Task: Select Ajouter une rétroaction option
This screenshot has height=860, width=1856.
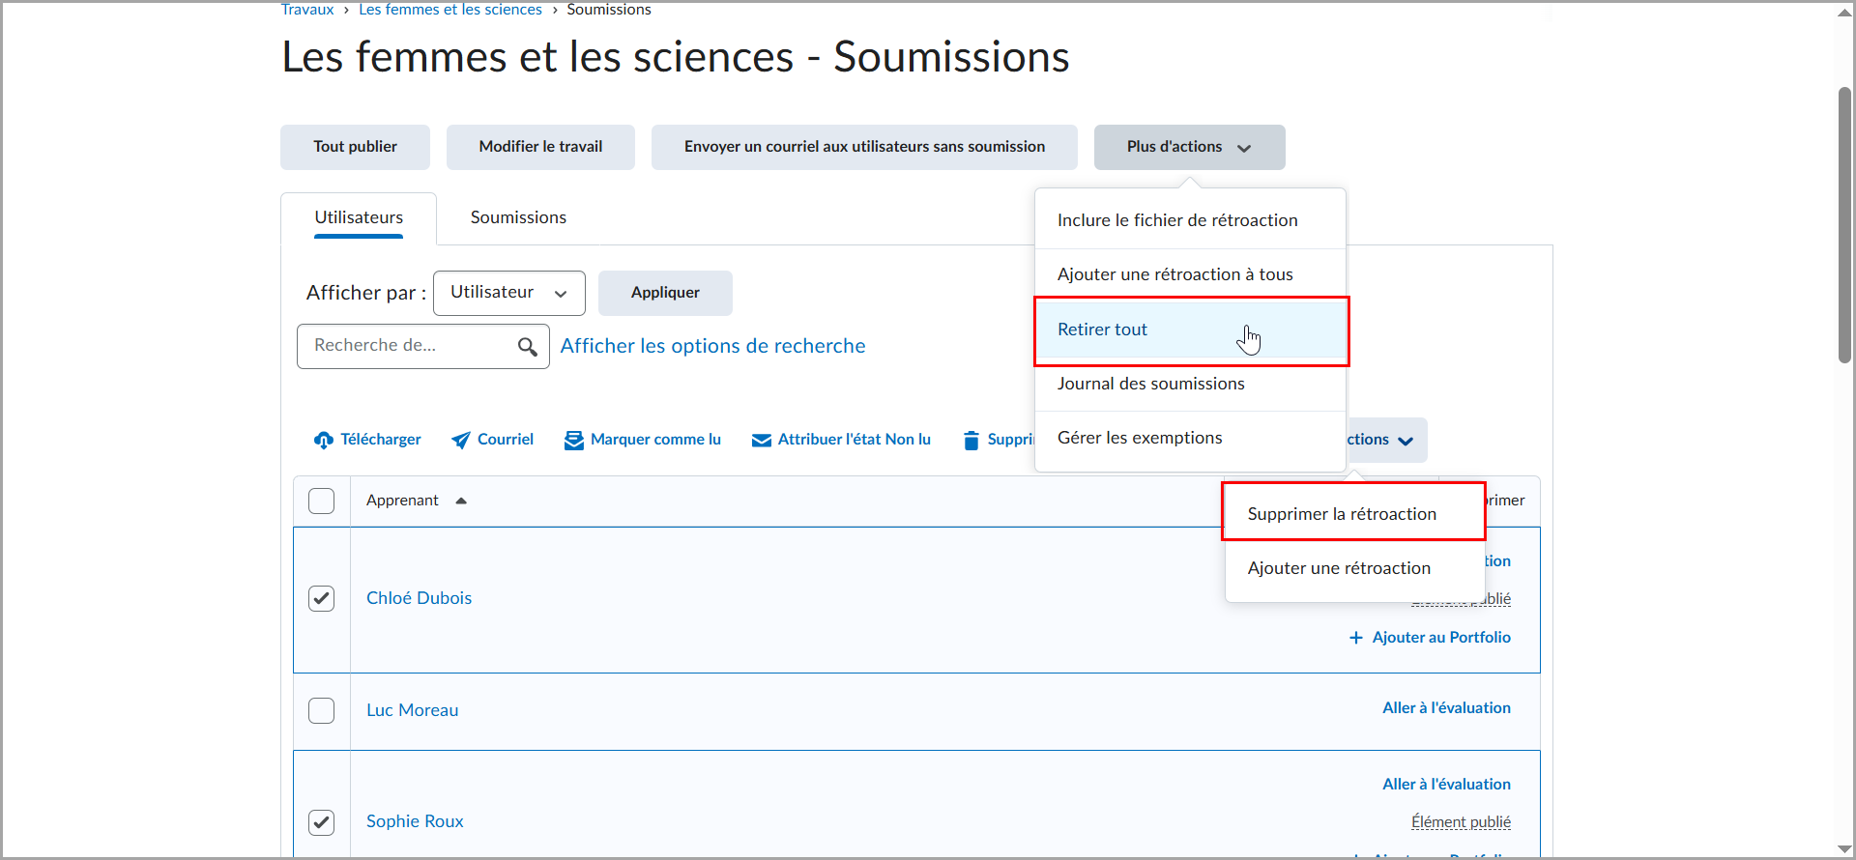Action: [1354, 568]
